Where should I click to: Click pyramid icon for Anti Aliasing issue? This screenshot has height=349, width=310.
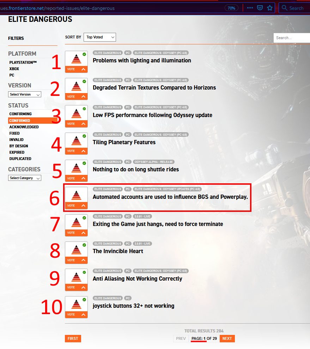pos(77,277)
